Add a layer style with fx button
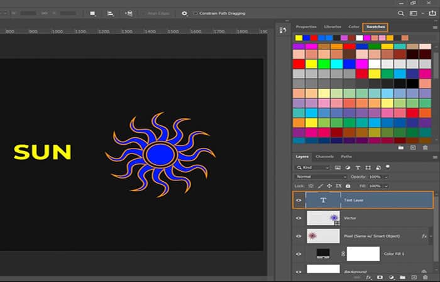The image size is (440, 282). [369, 276]
